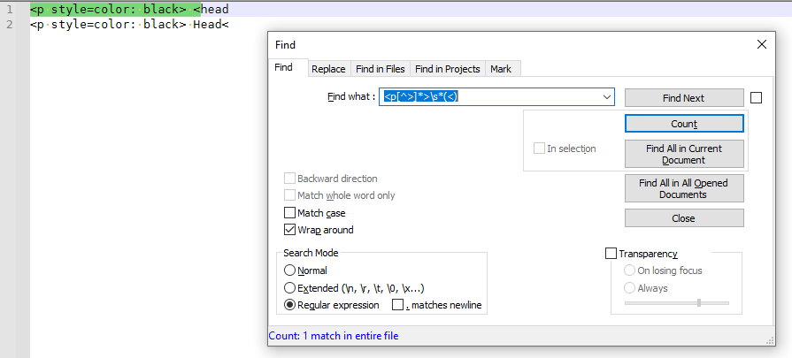Viewport: 792px width, 358px height.
Task: Switch to the Replace tab
Action: [328, 69]
